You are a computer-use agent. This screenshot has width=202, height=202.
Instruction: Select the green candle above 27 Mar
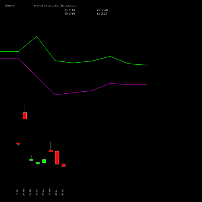(x=44, y=161)
